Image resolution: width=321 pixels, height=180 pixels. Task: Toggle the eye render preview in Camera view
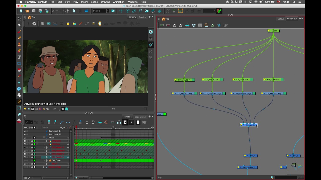tap(151, 32)
